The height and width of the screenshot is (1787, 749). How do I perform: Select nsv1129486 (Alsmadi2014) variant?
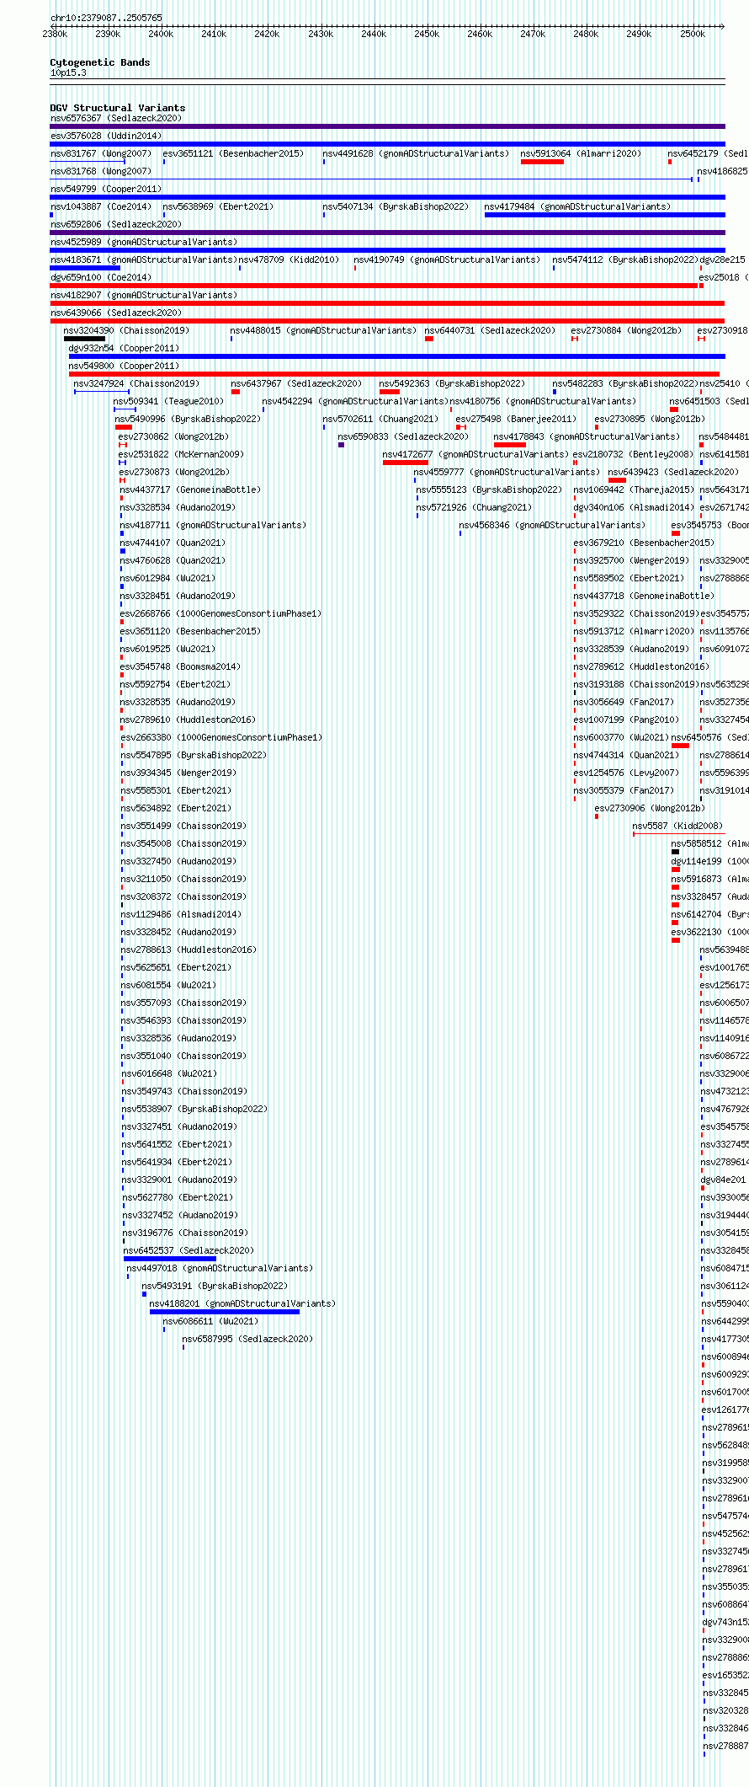182,914
